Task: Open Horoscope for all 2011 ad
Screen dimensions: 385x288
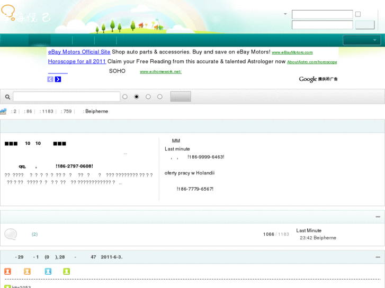Action: [77, 61]
